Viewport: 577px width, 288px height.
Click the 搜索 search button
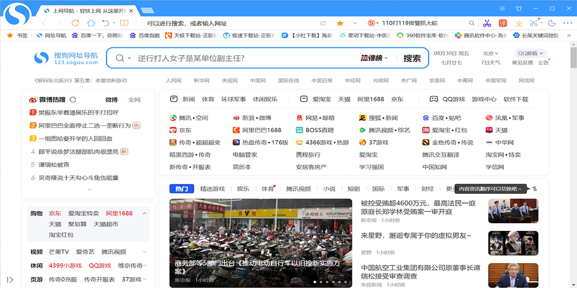click(412, 58)
